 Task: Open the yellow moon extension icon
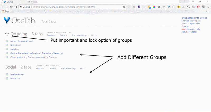pos(179,7)
